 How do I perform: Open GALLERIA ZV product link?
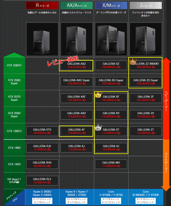tap(146, 115)
